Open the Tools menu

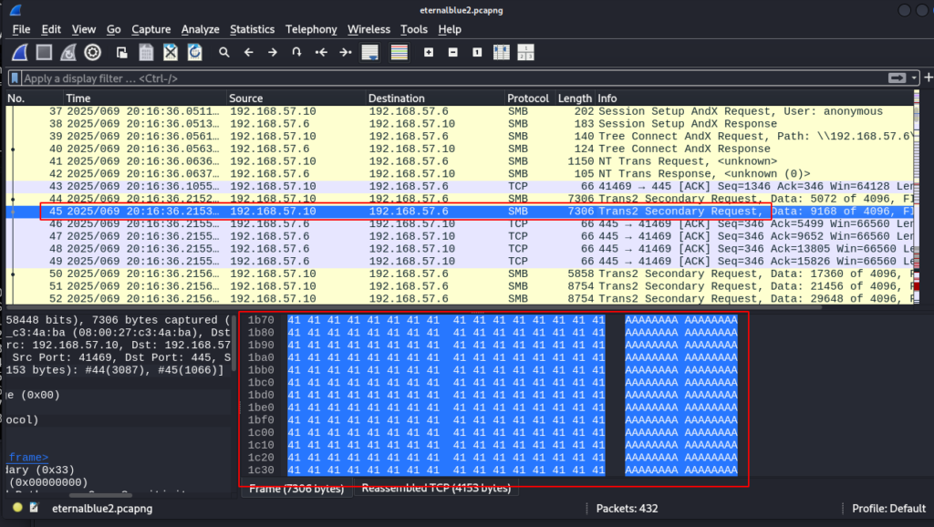[413, 29]
